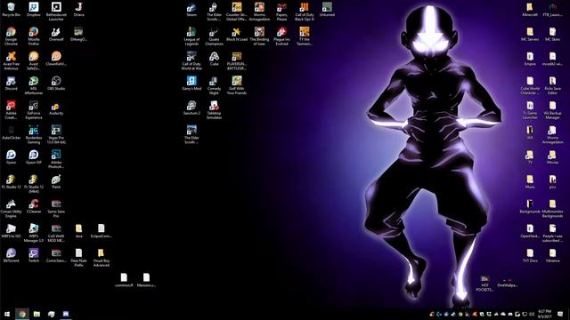The height and width of the screenshot is (320, 570).
Task: Open the Gyazo GIF shortcut
Action: tap(34, 157)
